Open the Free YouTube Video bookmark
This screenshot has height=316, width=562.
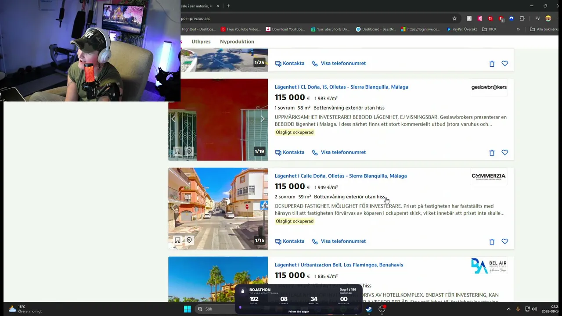tap(241, 29)
